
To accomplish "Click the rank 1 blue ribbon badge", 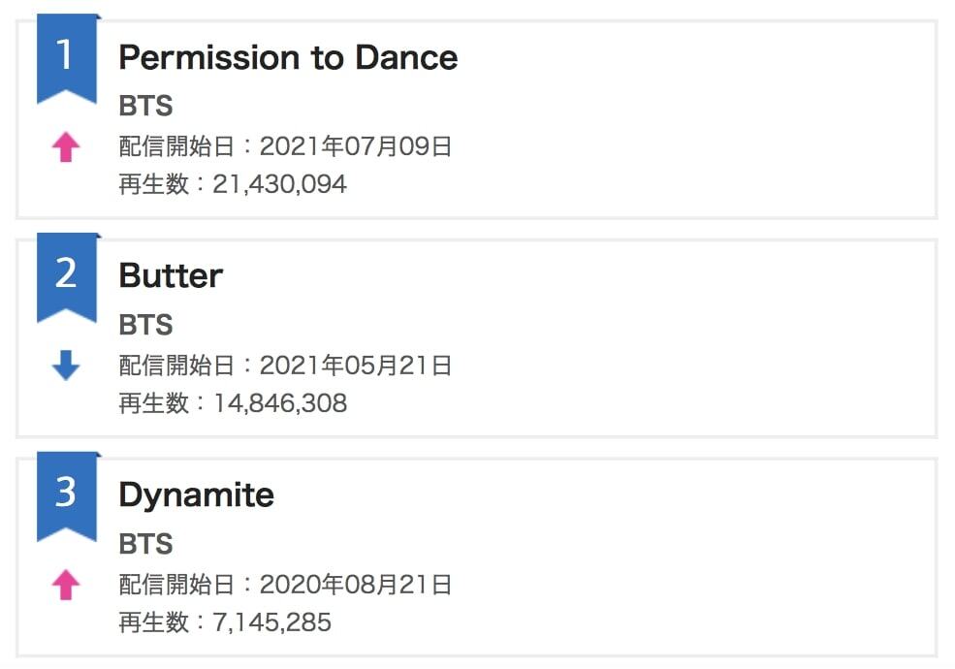I will (66, 56).
